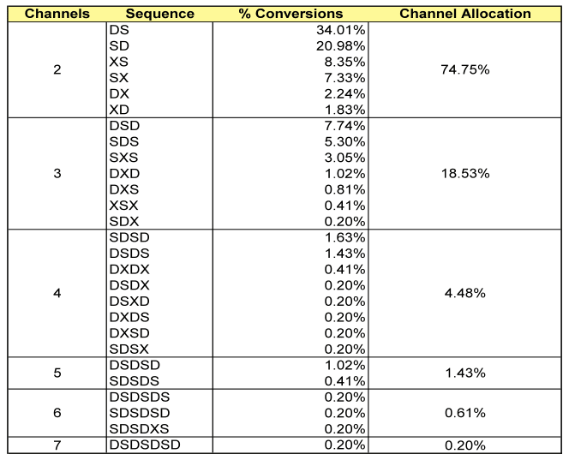The image size is (569, 460).
Task: Click the 1.43% allocation cell
Action: 465,373
